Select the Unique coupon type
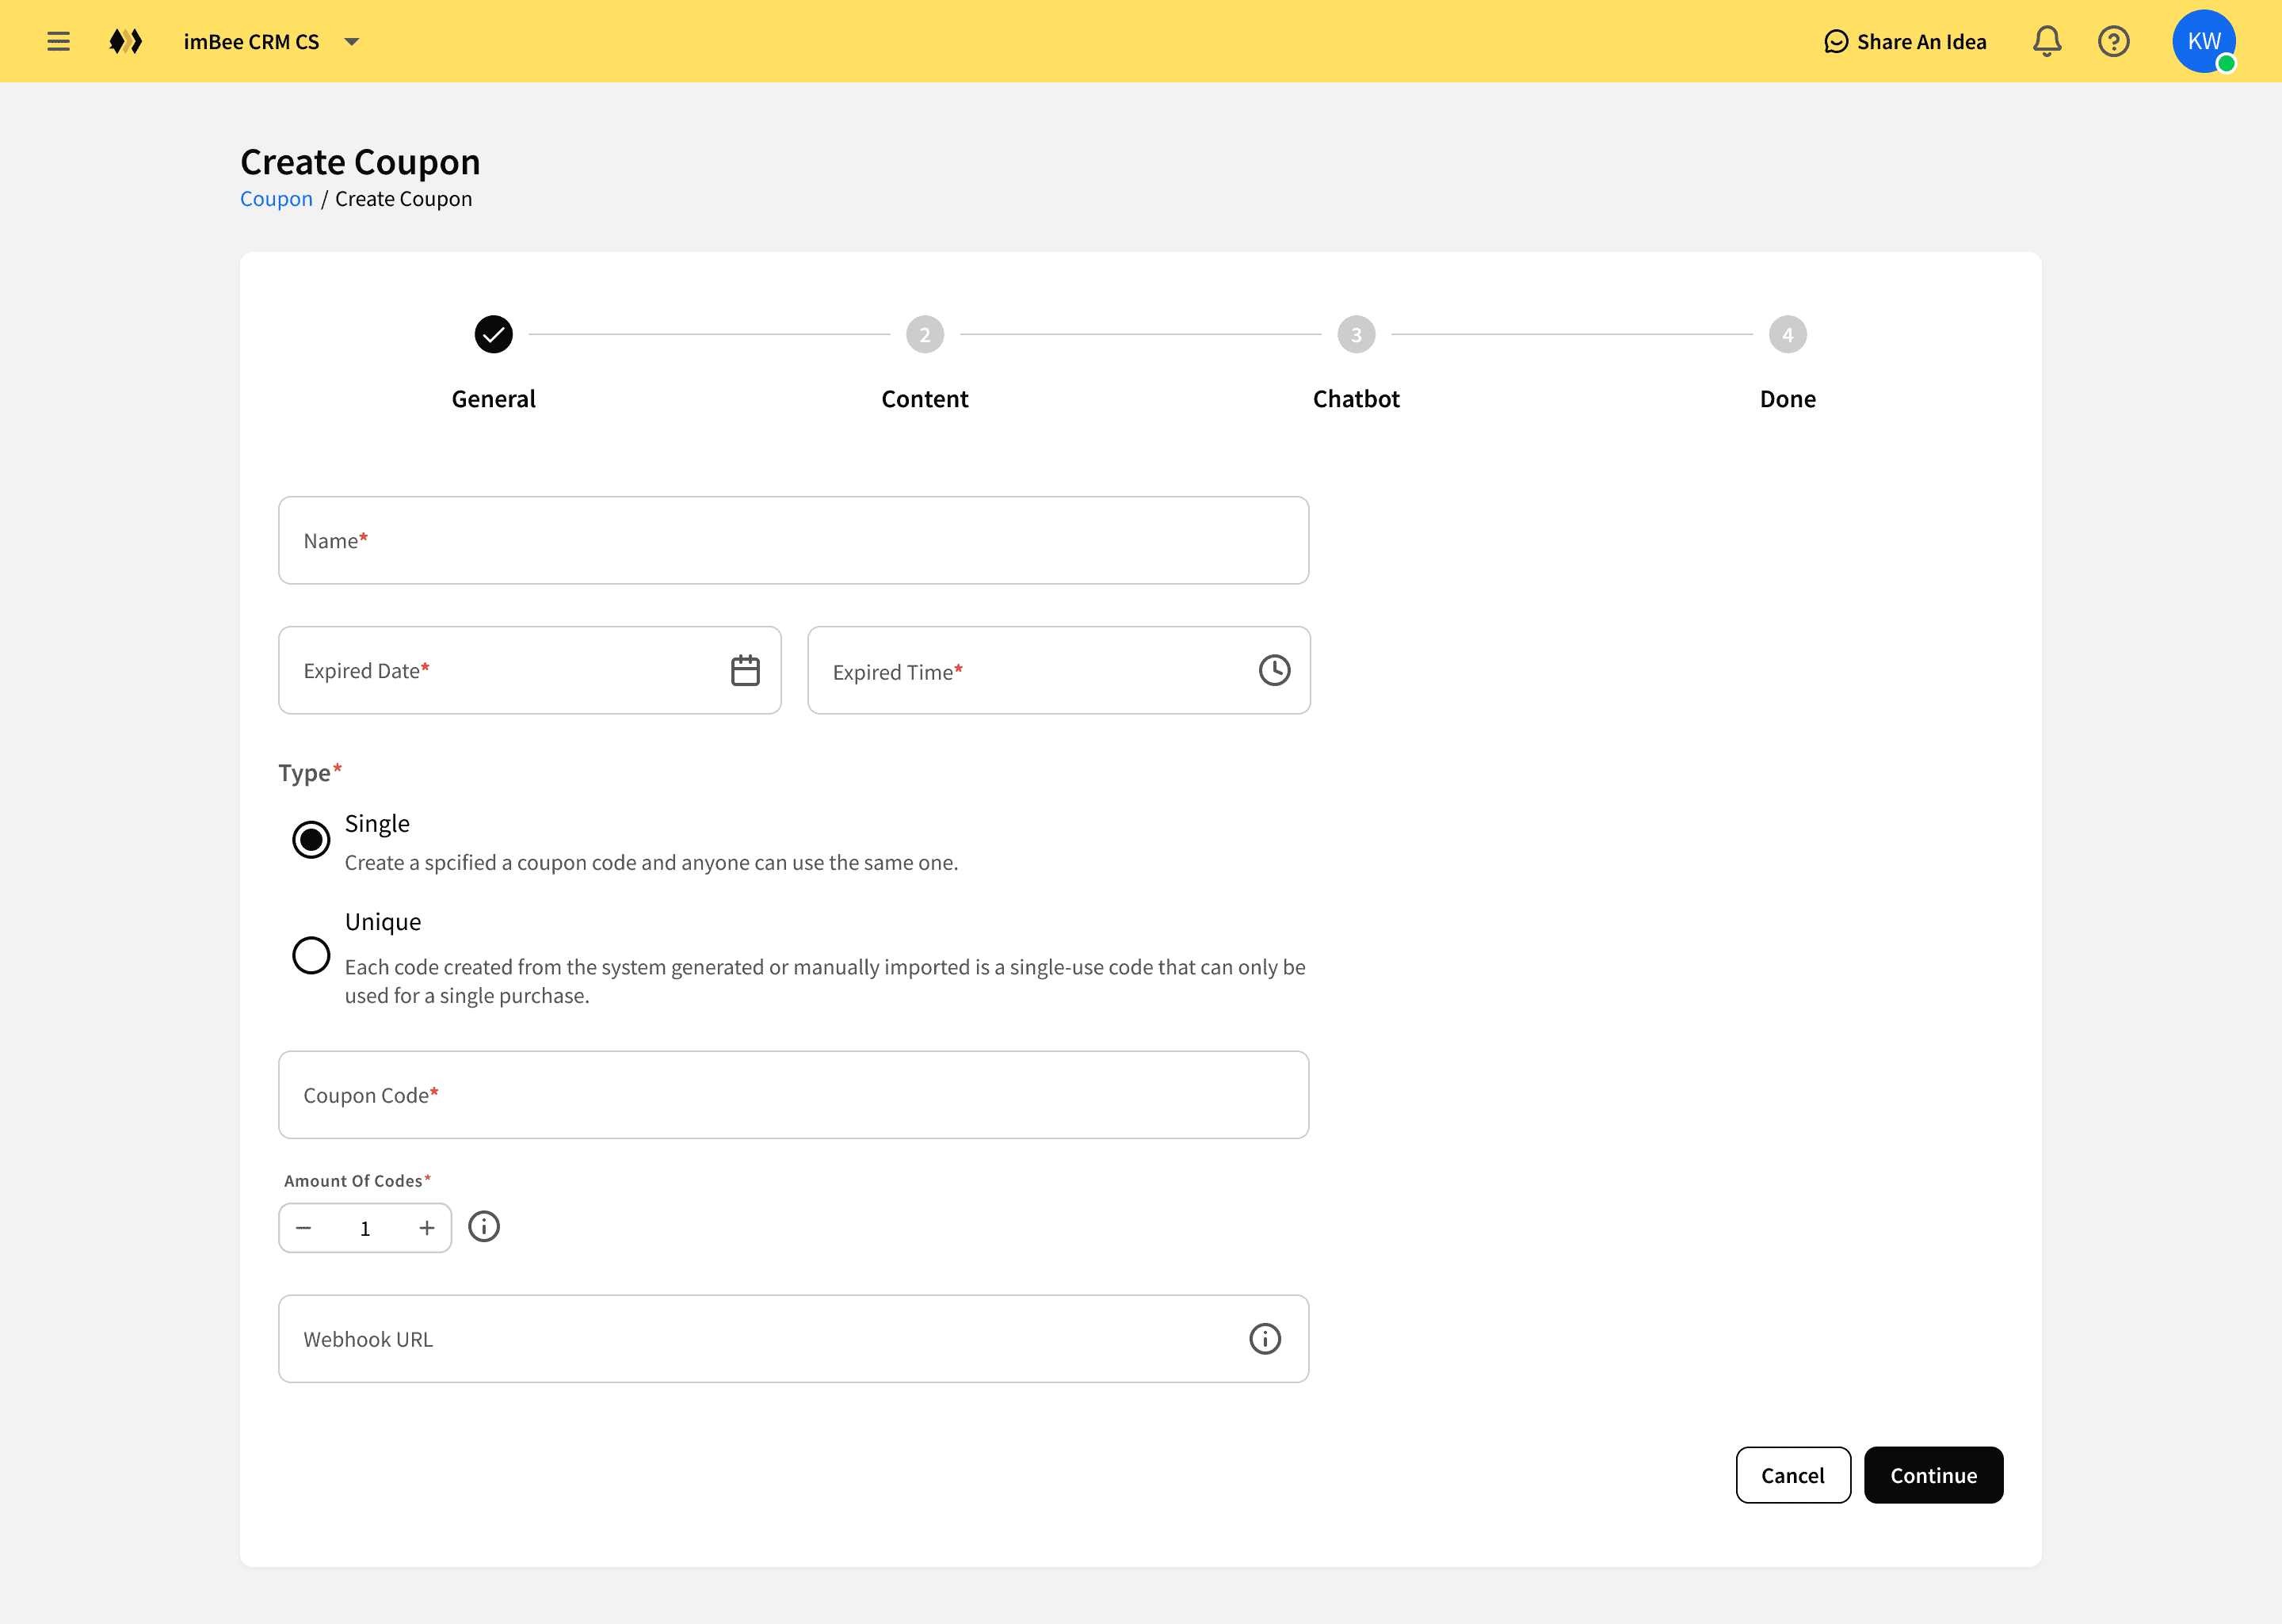Image resolution: width=2282 pixels, height=1624 pixels. coord(311,955)
